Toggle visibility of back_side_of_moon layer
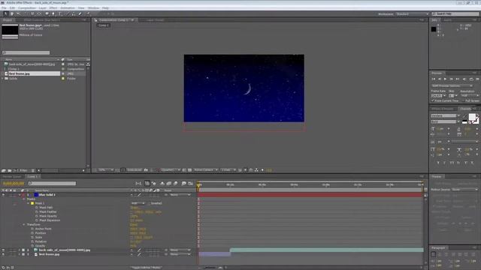 tap(3, 250)
